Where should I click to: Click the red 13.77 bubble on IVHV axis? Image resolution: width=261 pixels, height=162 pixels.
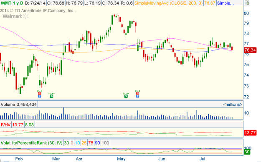pyautogui.click(x=250, y=132)
